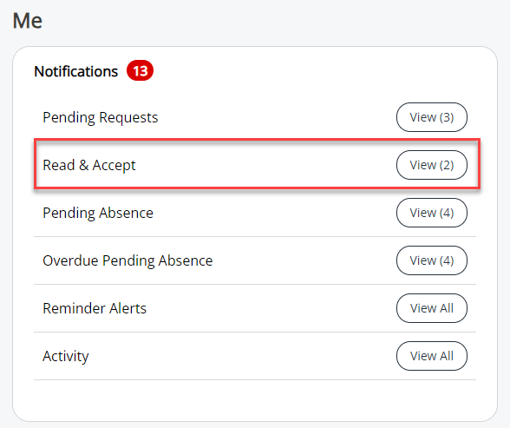Click View (2) beside Read & Accept
Screen dimensions: 510x428
[x=432, y=165]
